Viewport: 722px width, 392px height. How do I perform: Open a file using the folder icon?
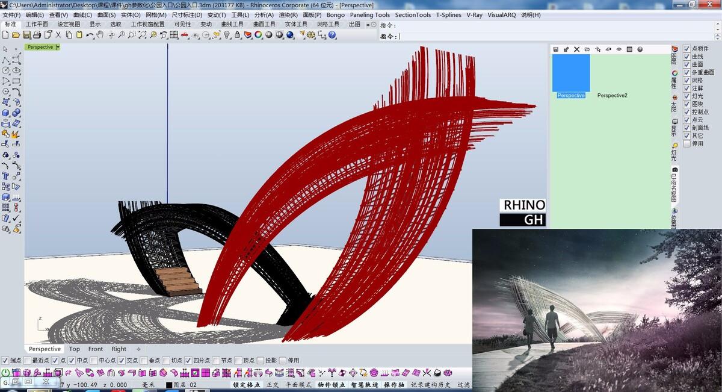16,35
